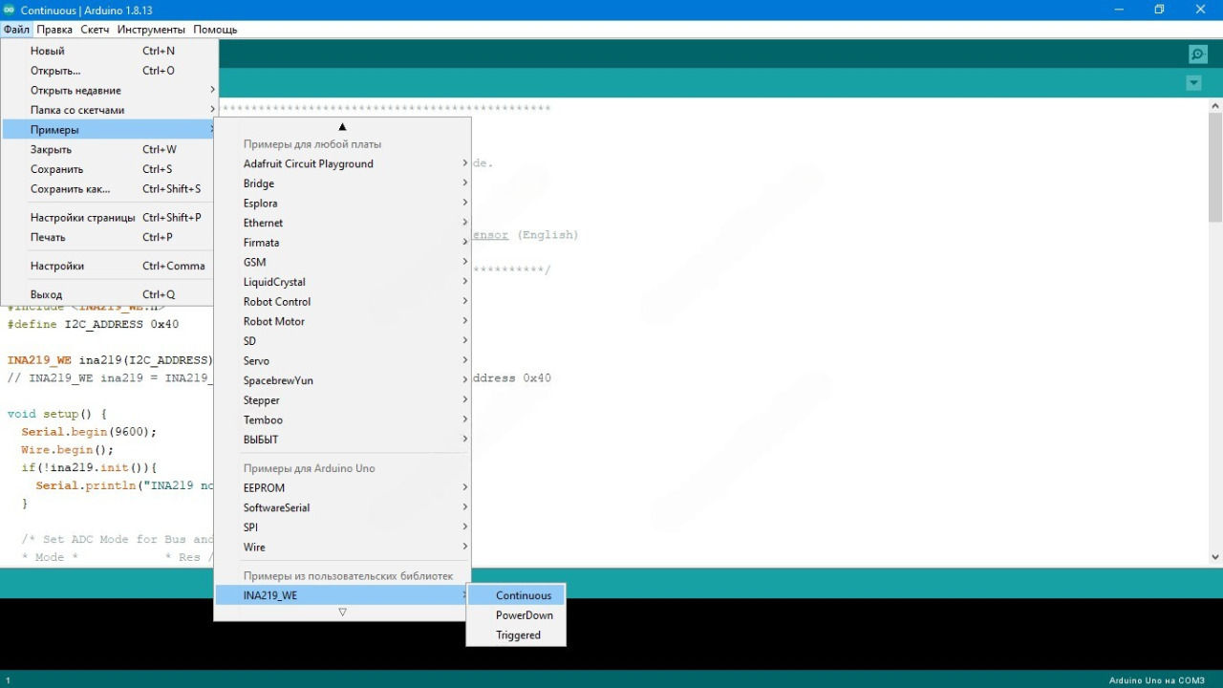Click Выход to quit Arduino

[46, 294]
